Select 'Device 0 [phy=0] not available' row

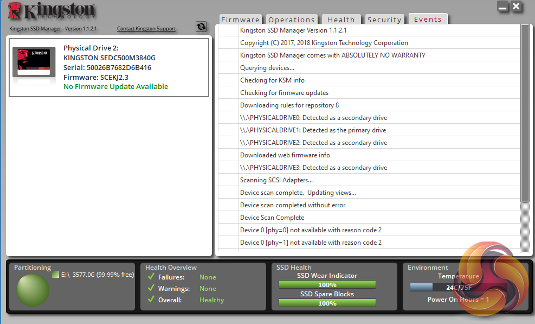(x=369, y=230)
